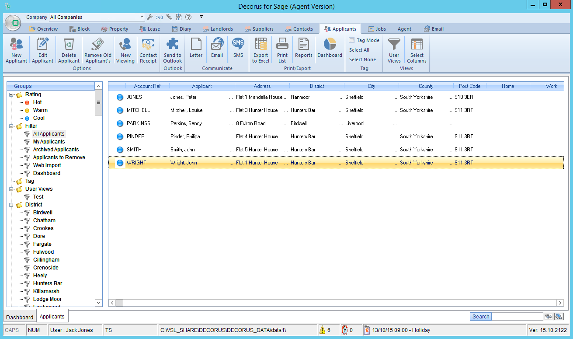The width and height of the screenshot is (573, 339).
Task: Click Select None in the Tag group
Action: click(362, 59)
